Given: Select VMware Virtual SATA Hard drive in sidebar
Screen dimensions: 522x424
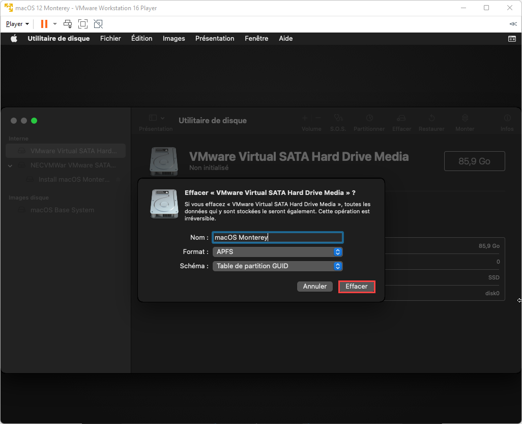Looking at the screenshot, I should click(66, 151).
